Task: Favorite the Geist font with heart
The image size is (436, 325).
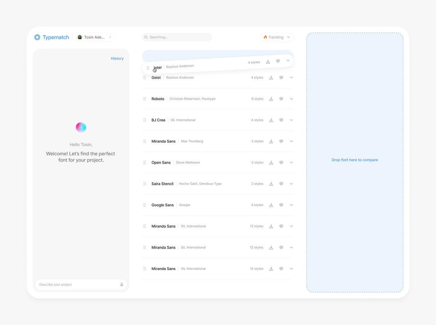Action: (x=281, y=78)
